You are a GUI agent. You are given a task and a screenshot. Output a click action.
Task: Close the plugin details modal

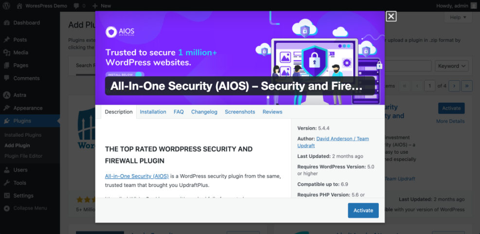pos(391,16)
